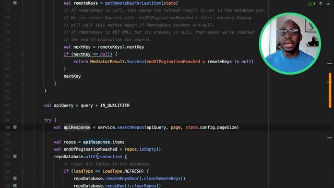Click the comment '// the end of pagination for append.'
Screen dimensions: 334x188
click(x=107, y=40)
